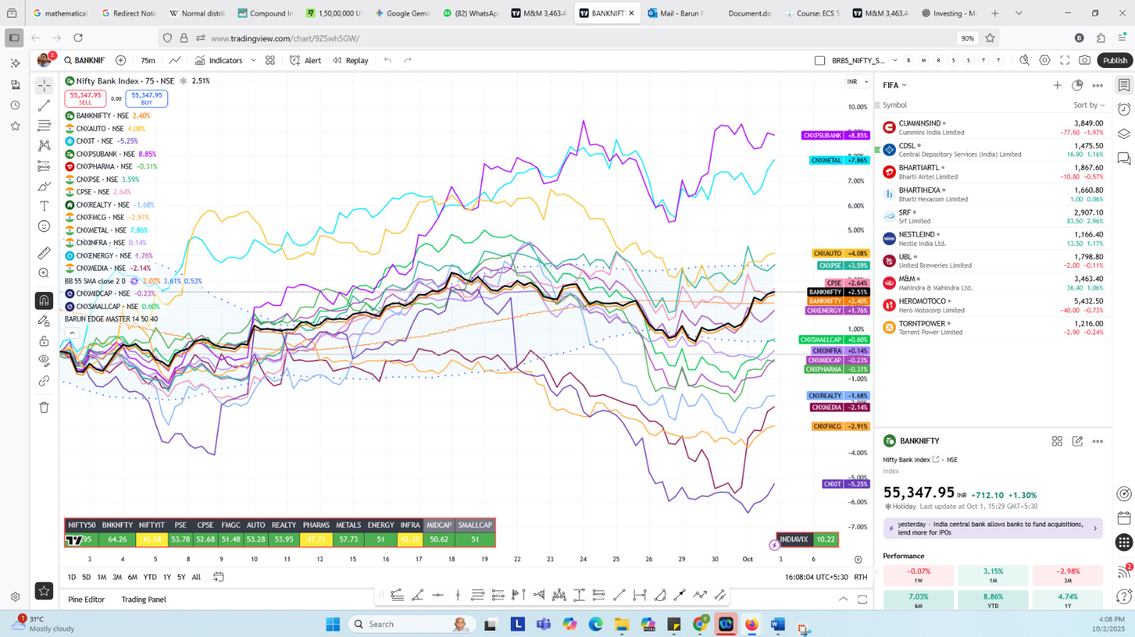Open the Fibonacci retracement tools group

44,125
